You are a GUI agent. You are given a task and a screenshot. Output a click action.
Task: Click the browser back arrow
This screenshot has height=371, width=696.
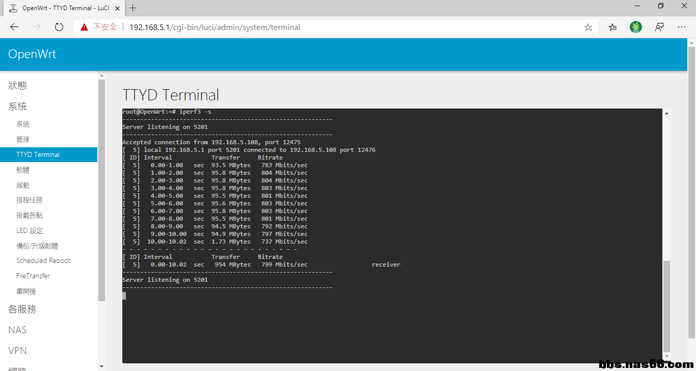click(x=14, y=27)
